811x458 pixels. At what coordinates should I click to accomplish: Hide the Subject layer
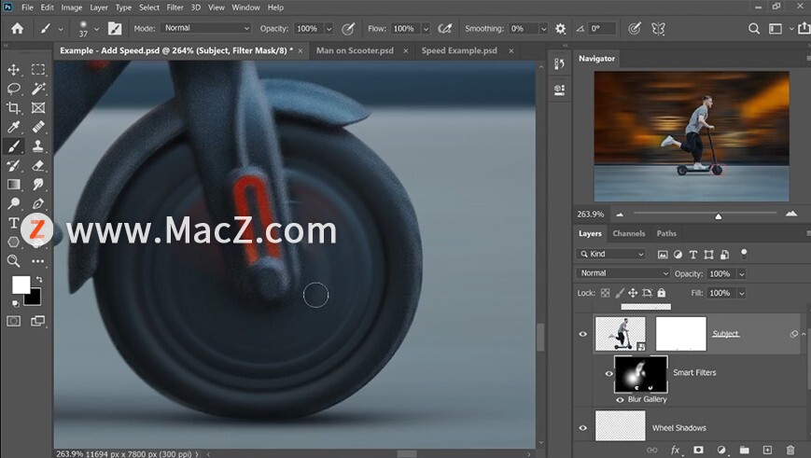click(583, 334)
